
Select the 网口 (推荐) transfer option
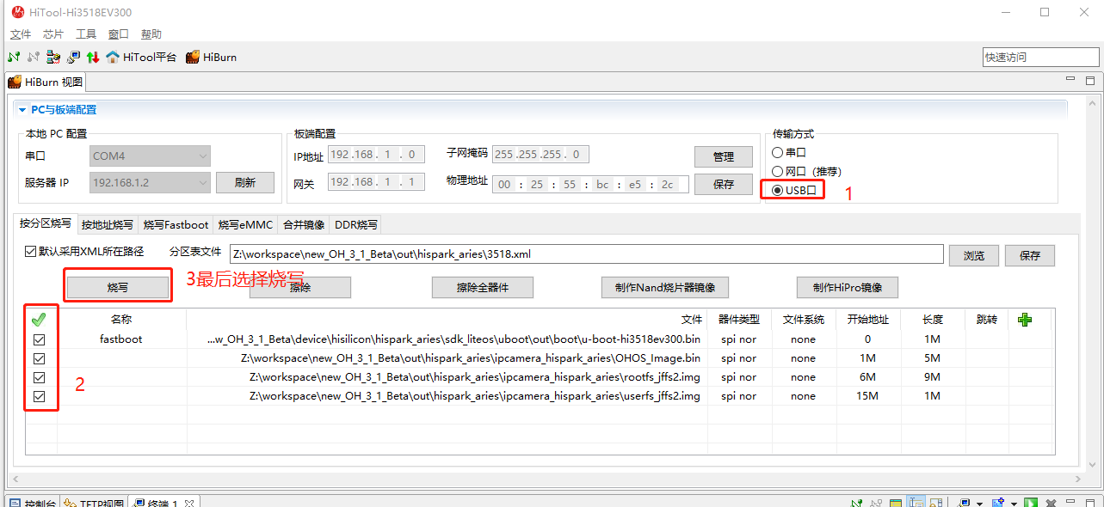pyautogui.click(x=778, y=171)
